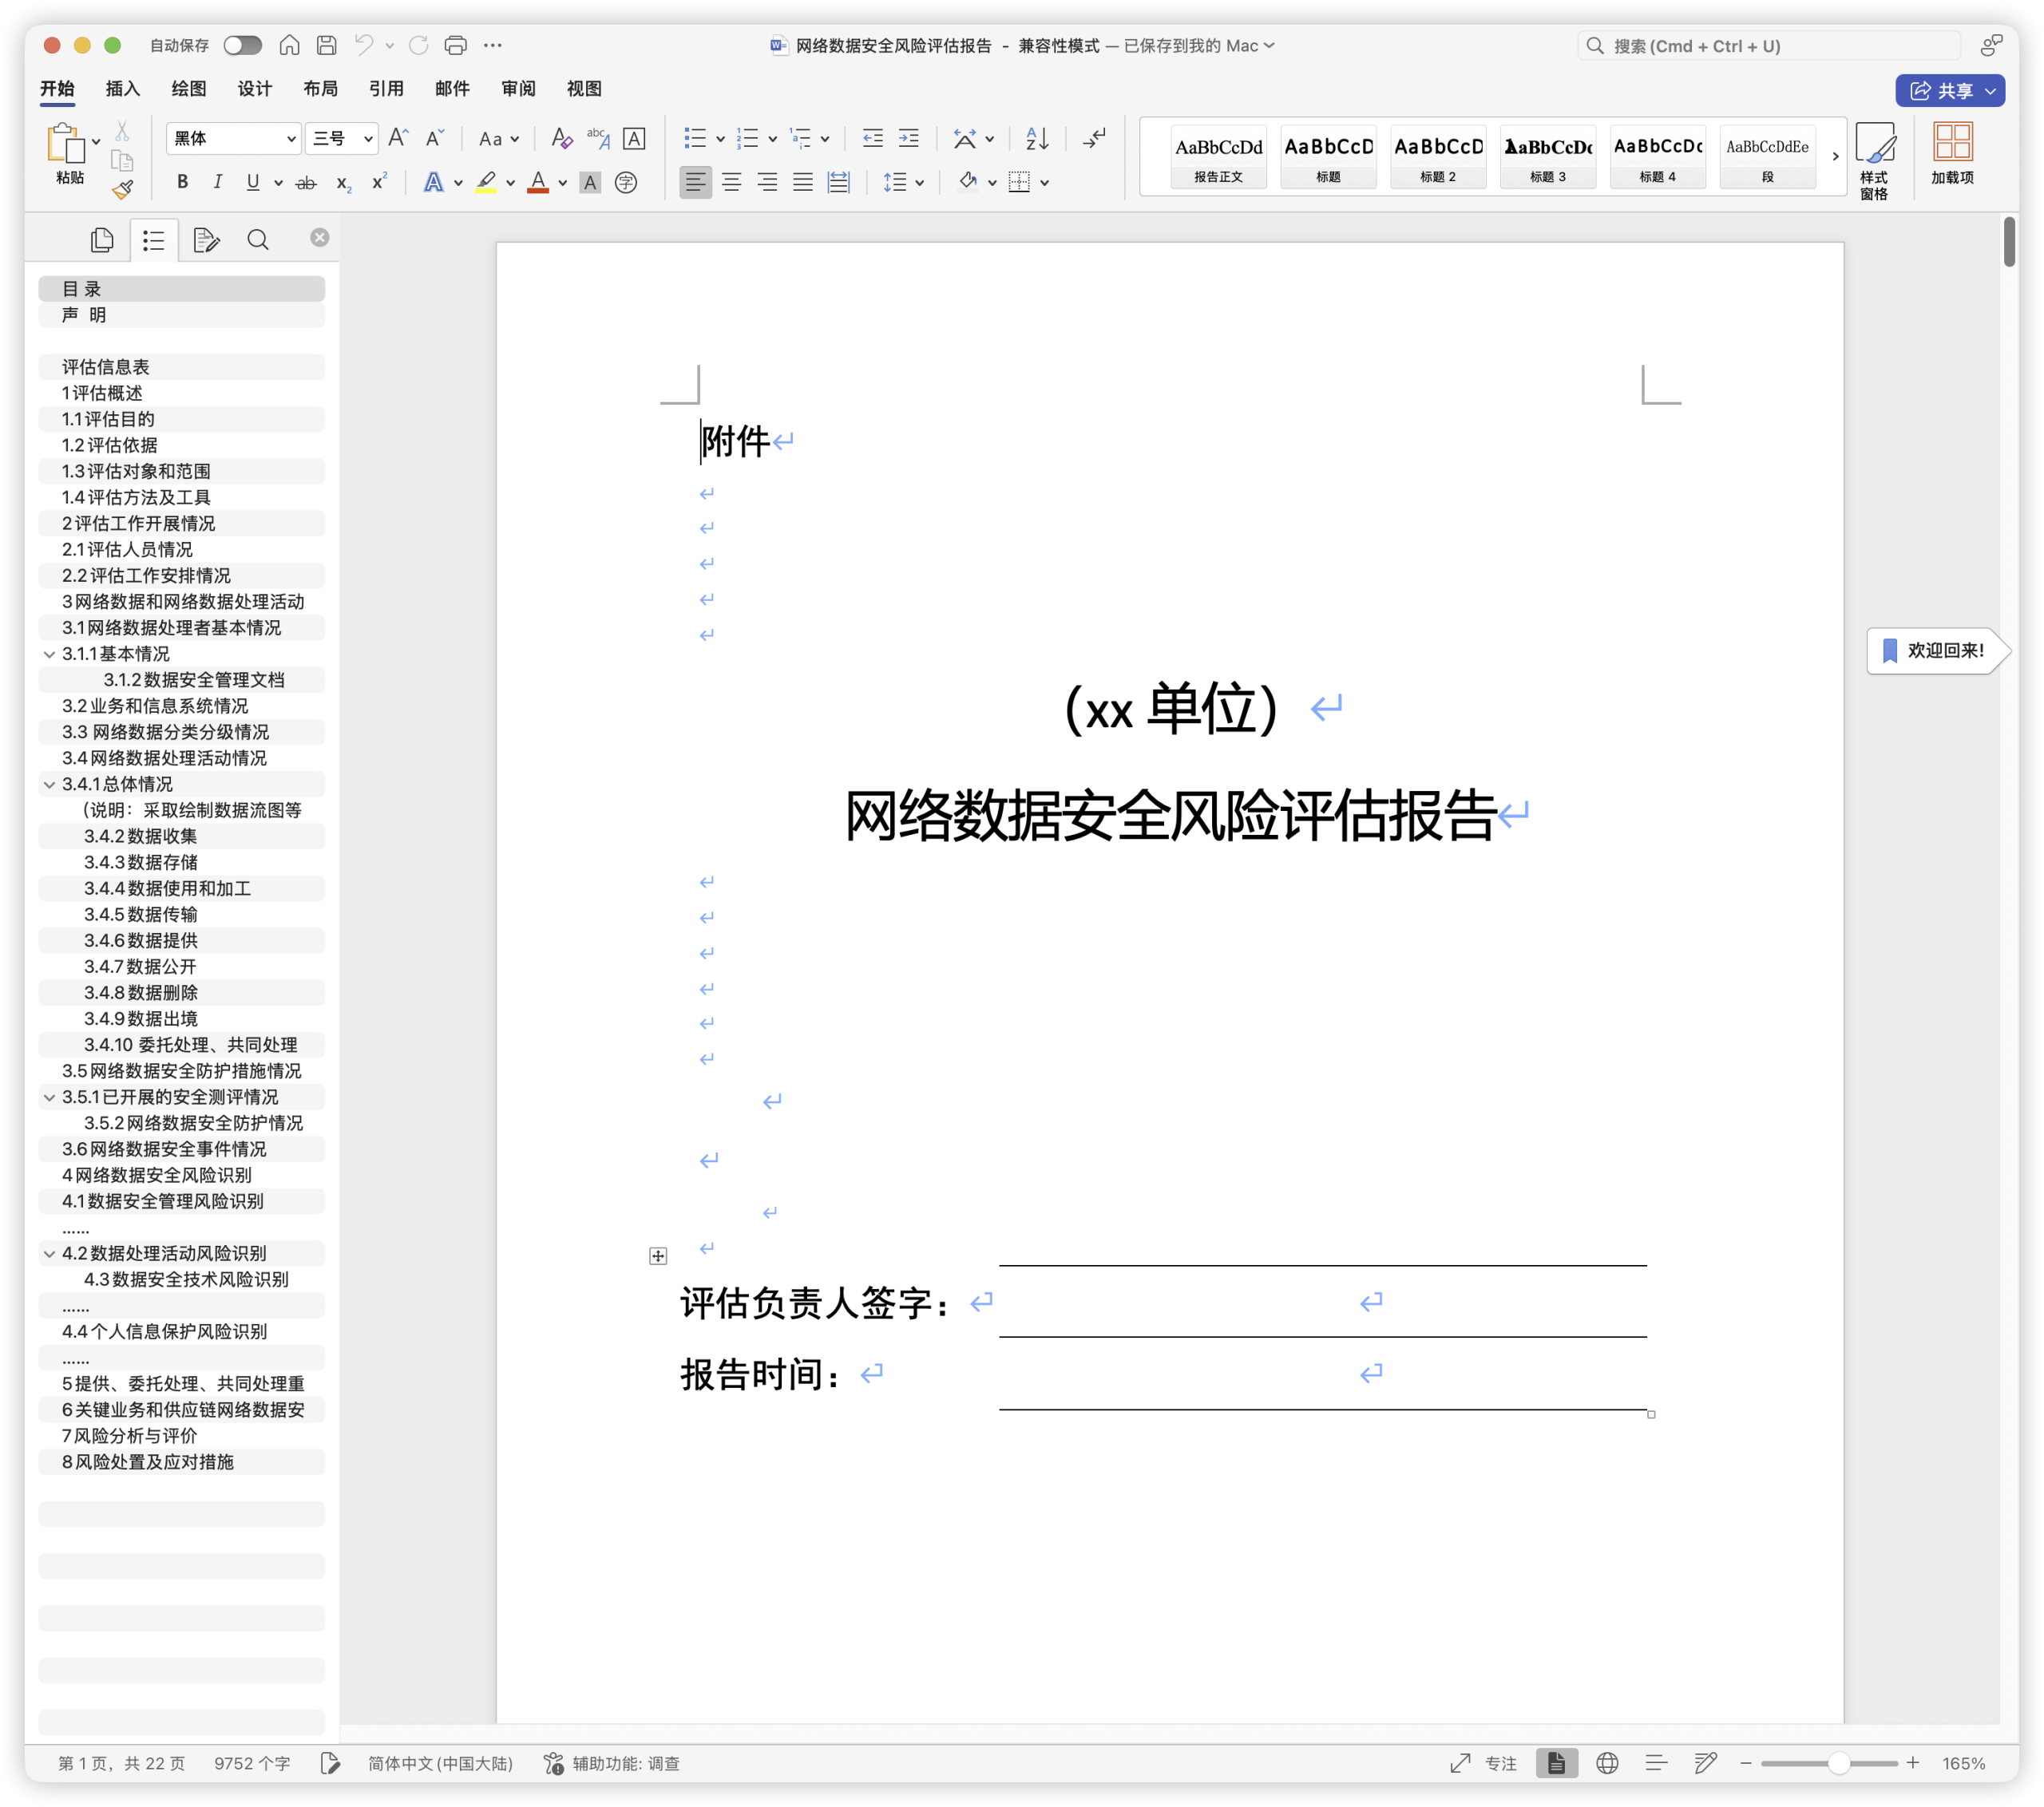
Task: Open the more options ellipsis in title bar
Action: (x=493, y=45)
